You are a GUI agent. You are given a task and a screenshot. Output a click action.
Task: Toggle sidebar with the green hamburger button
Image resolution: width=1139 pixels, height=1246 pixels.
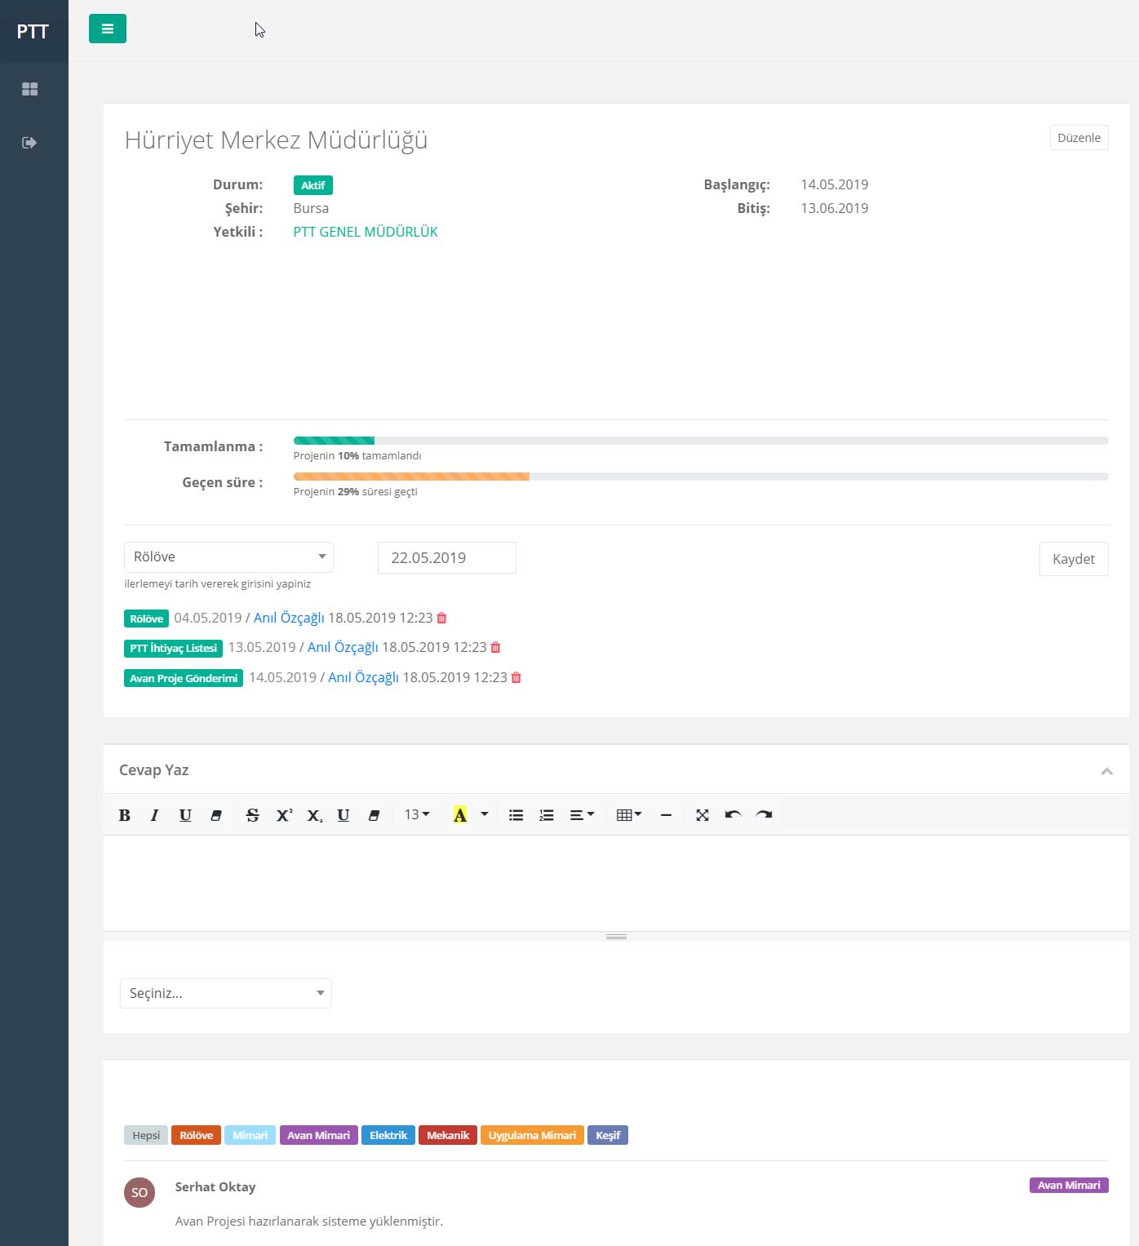click(108, 29)
